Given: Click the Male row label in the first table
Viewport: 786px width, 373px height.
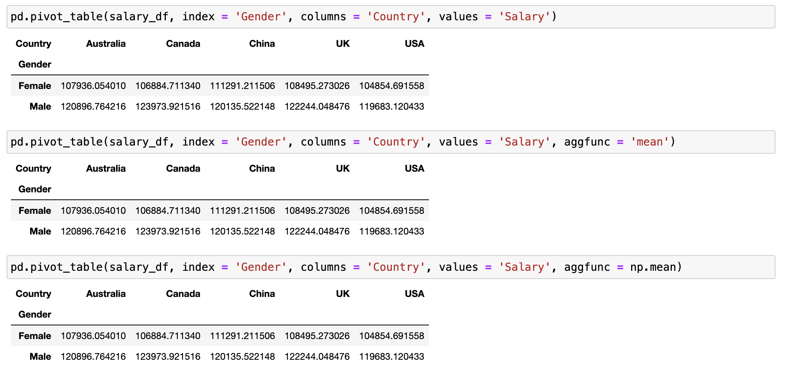Looking at the screenshot, I should (x=40, y=107).
